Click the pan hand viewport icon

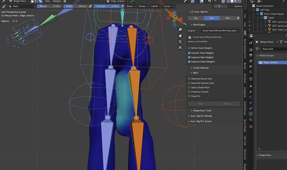[180, 36]
